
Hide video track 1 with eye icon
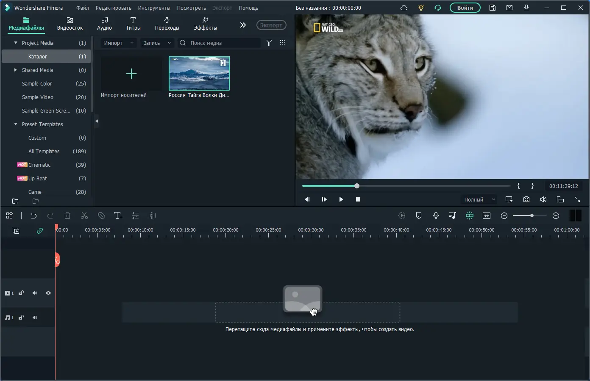[x=48, y=293]
